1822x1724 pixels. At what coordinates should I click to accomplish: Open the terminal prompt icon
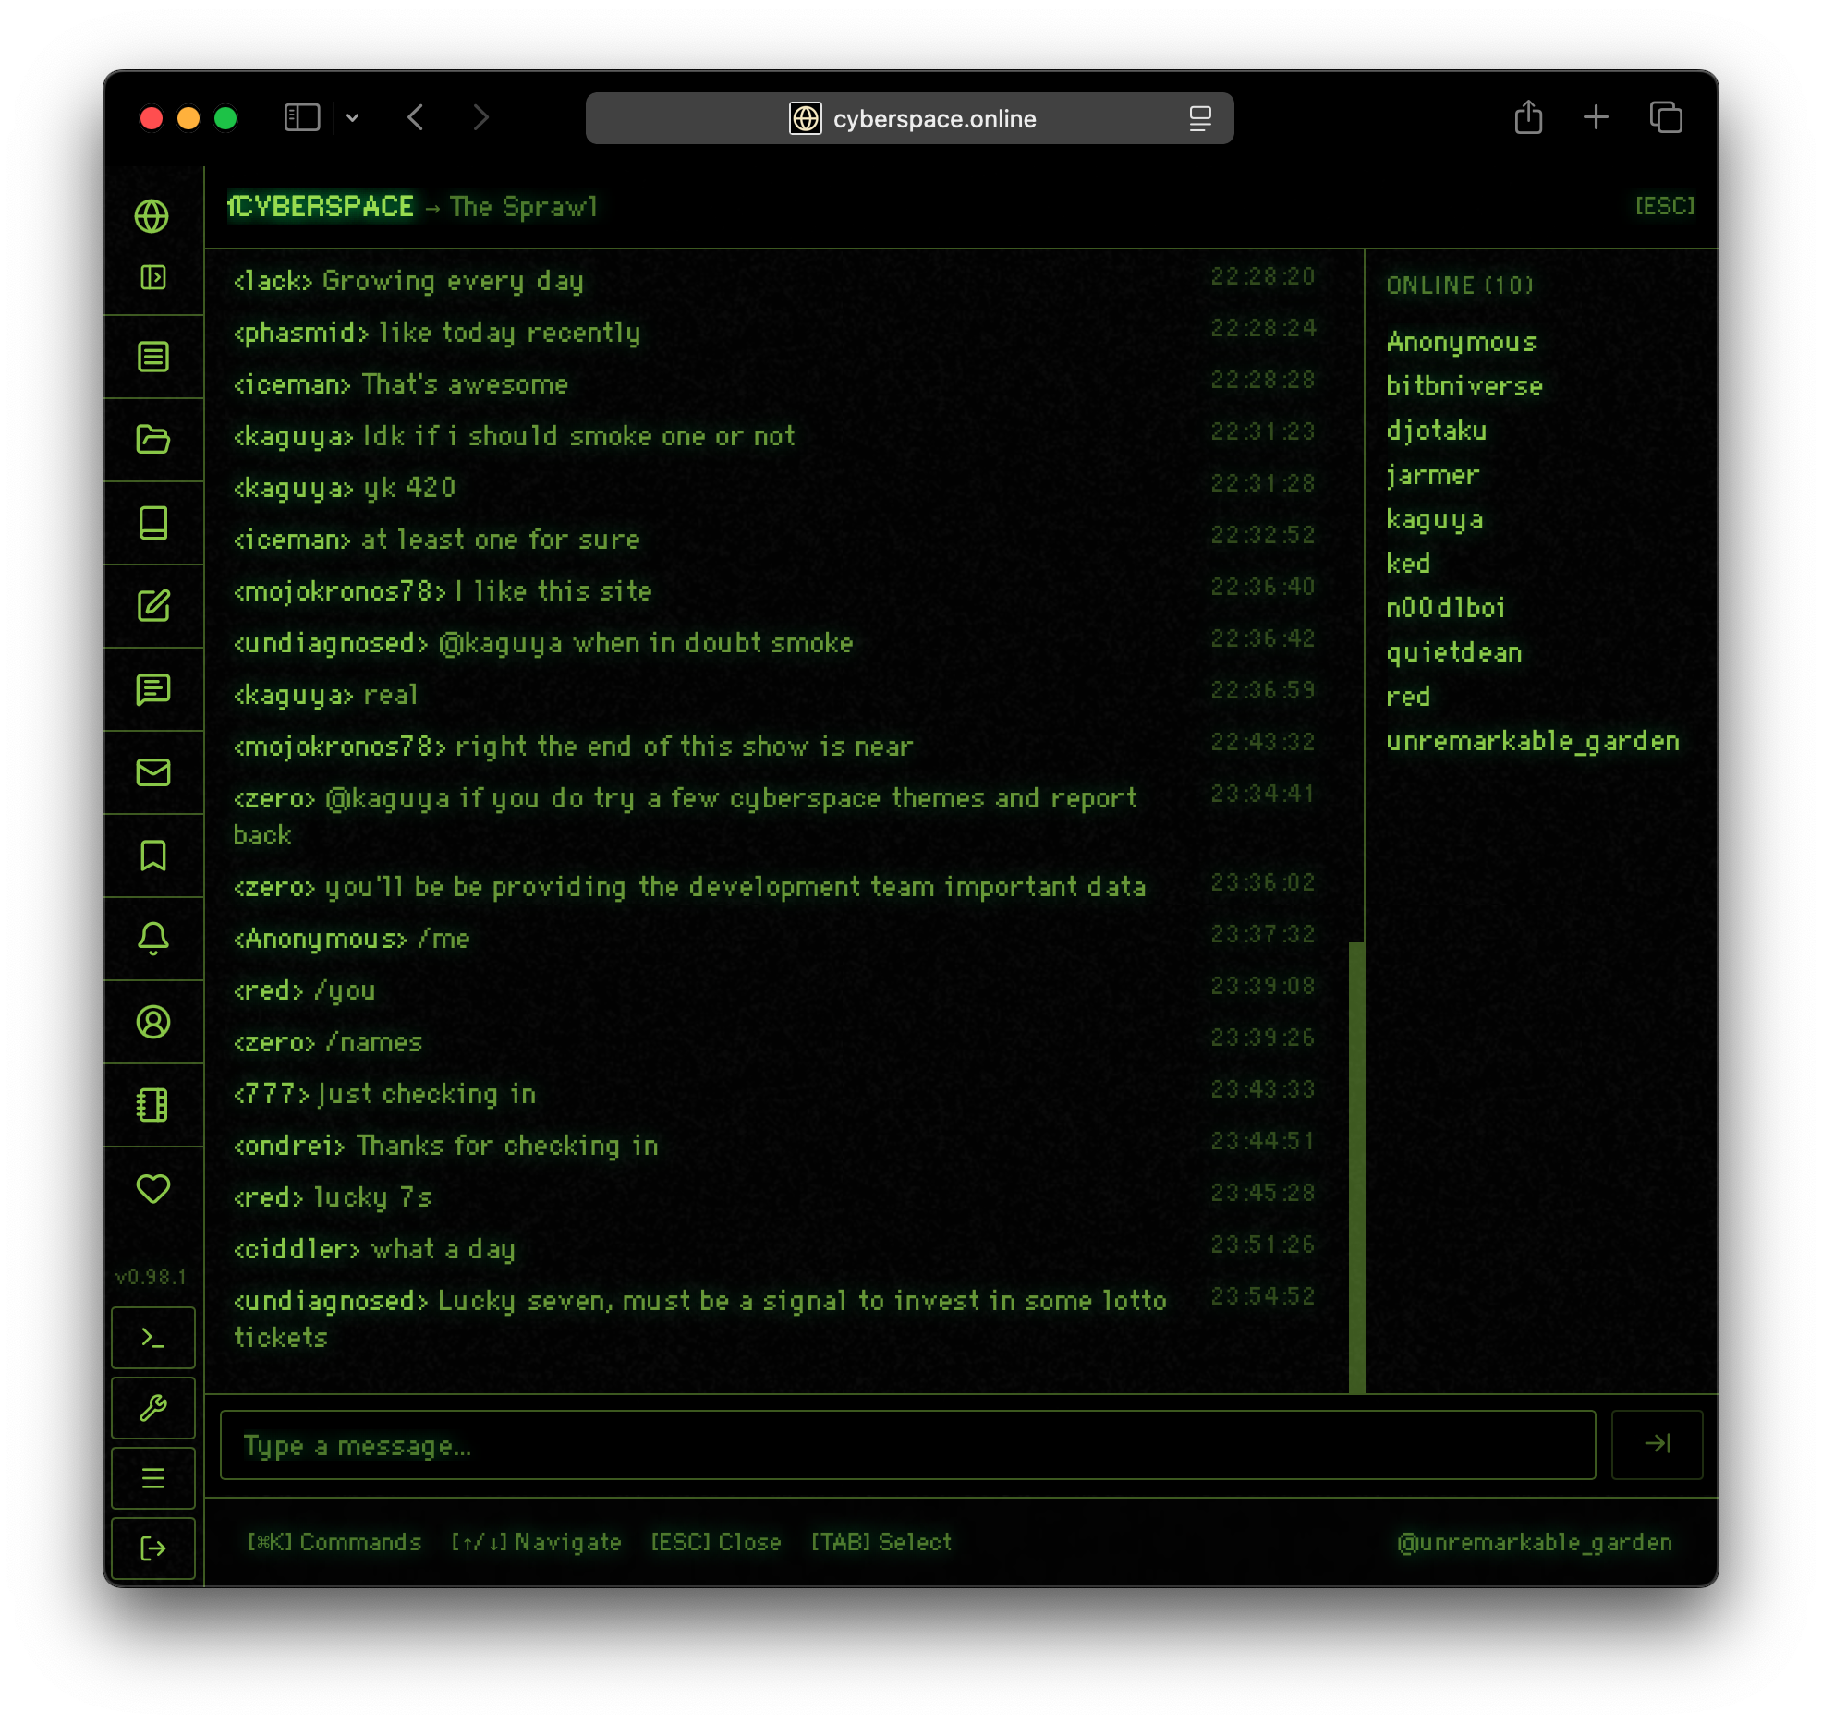coord(152,1338)
